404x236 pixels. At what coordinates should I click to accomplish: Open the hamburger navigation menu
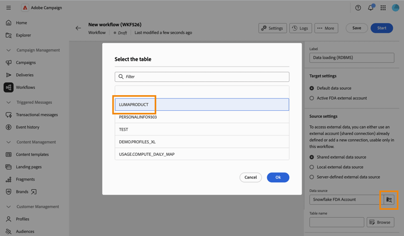click(x=9, y=8)
